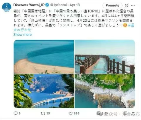Click the Promote button

[x=113, y=5]
